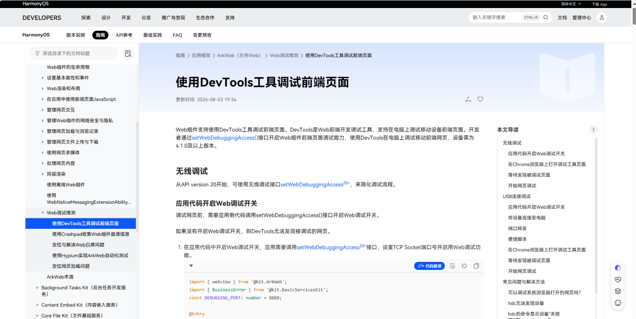The height and width of the screenshot is (319, 636).
Task: Jump to 常见问题与解决方法 in 本文导读
Action: (524, 282)
